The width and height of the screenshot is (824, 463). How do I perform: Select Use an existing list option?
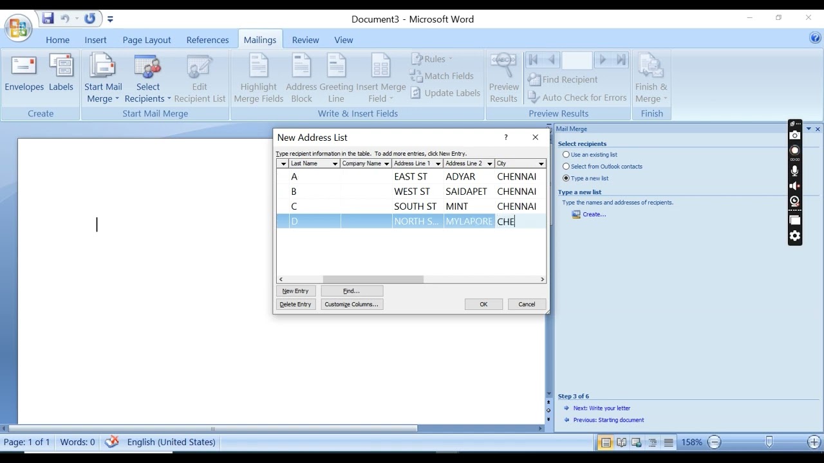pos(590,154)
